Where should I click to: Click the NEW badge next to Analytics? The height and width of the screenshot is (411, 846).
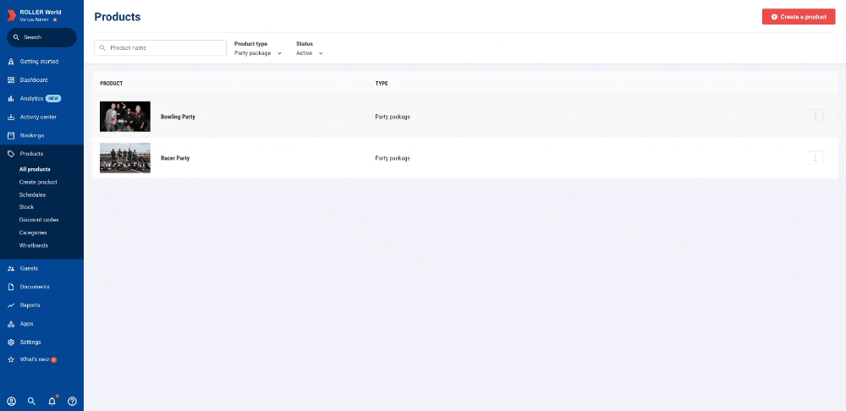point(52,99)
